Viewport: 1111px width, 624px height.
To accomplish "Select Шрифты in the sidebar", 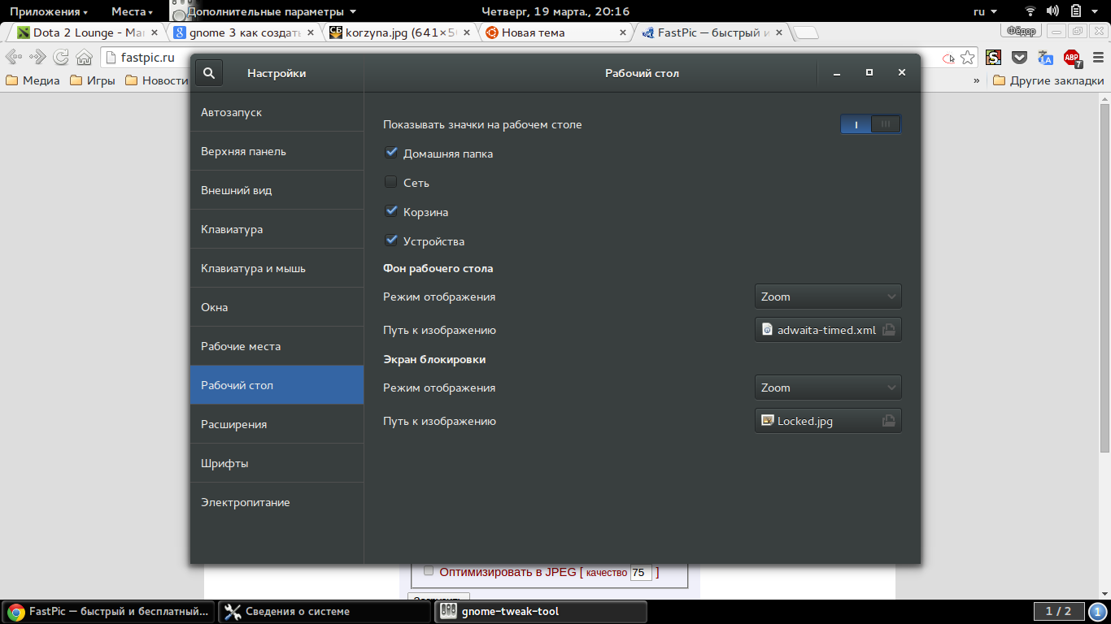I will 277,463.
